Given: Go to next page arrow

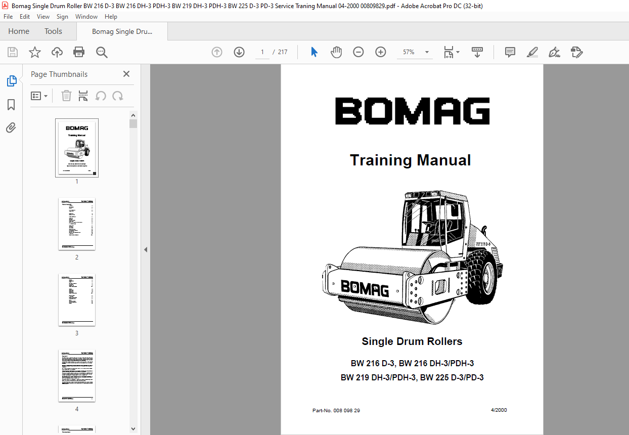Looking at the screenshot, I should click(x=239, y=52).
